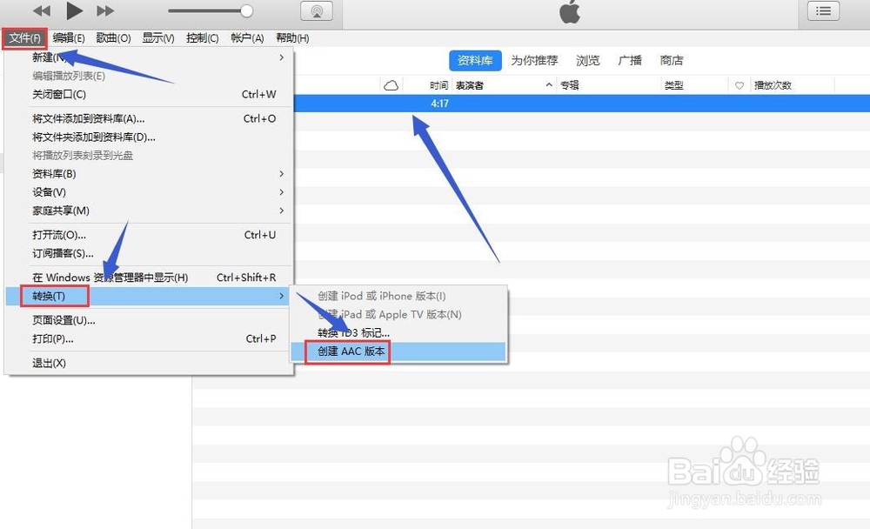Expand the 家庭共享(M) submenu
Screen dimensions: 870x529
coord(149,211)
